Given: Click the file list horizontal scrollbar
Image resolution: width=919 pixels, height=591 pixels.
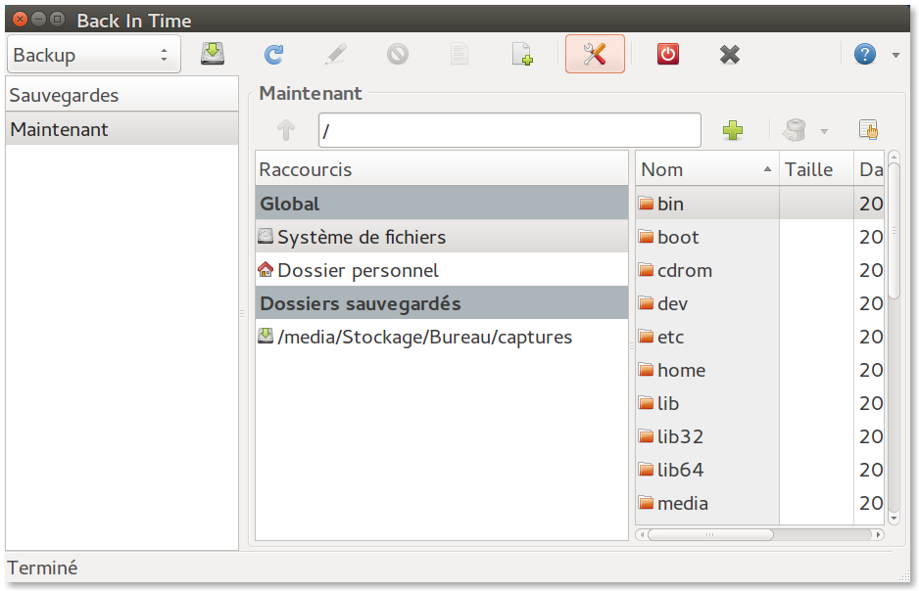Looking at the screenshot, I should pyautogui.click(x=710, y=535).
